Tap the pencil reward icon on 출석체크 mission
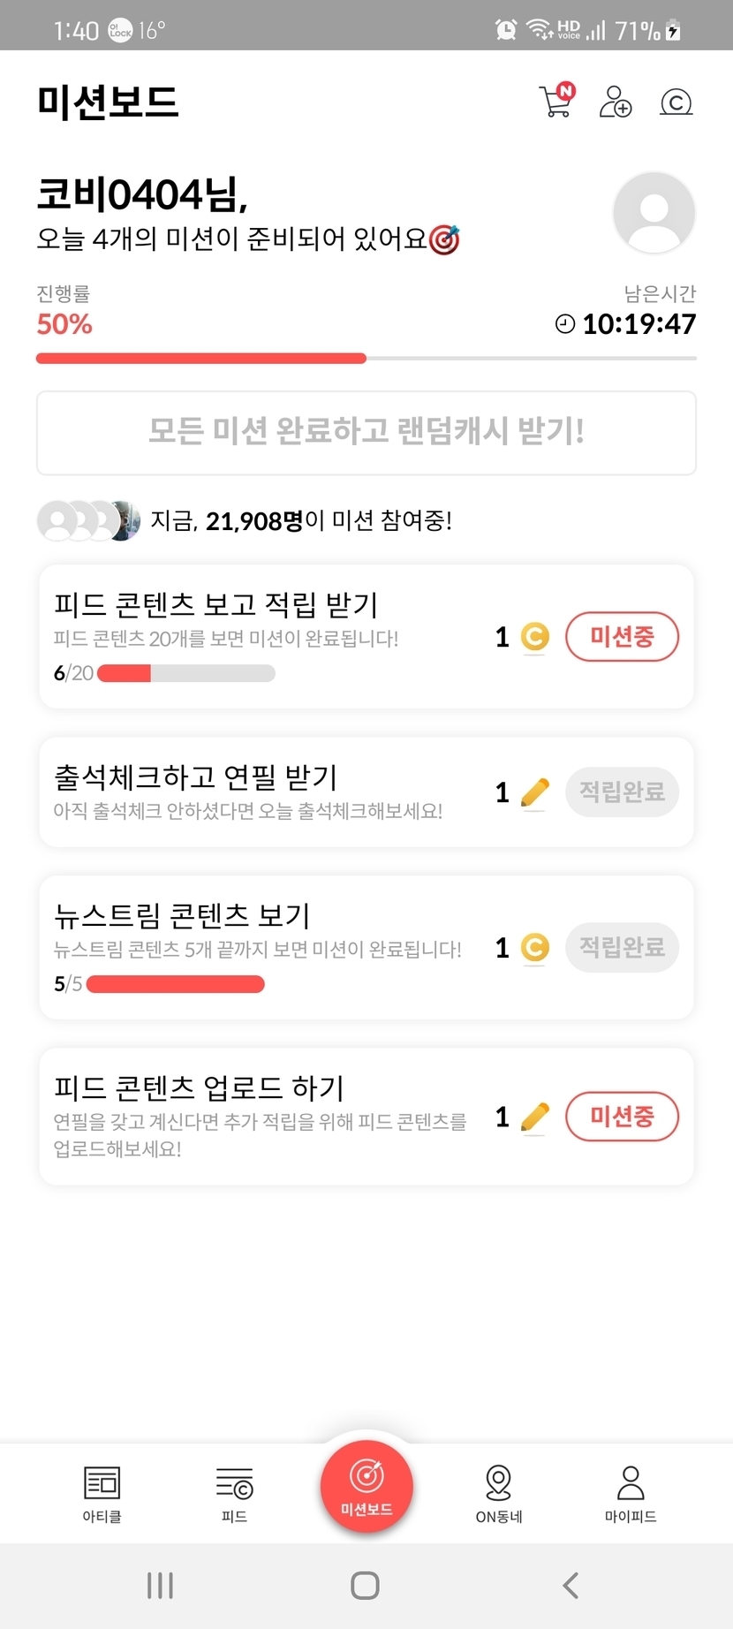Viewport: 733px width, 1629px height. (x=534, y=792)
